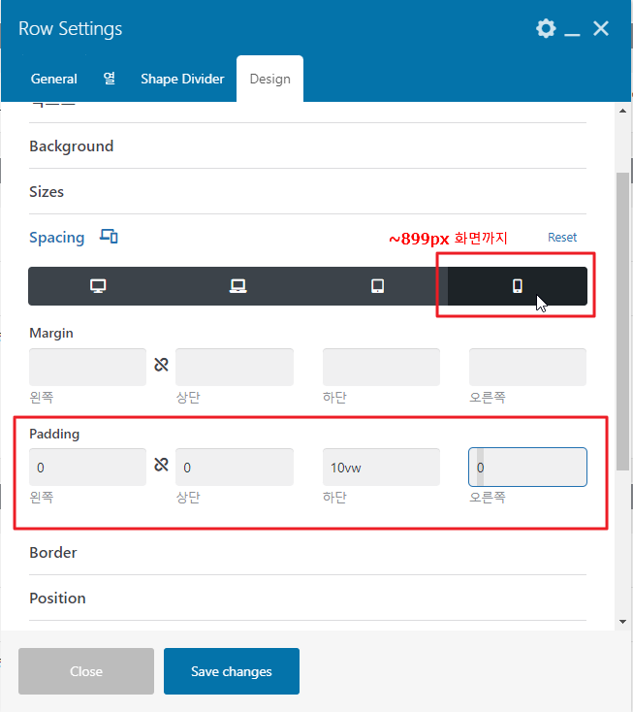Screen dimensions: 633x712
Task: Open the settings gear in Row Settings header
Action: [546, 28]
